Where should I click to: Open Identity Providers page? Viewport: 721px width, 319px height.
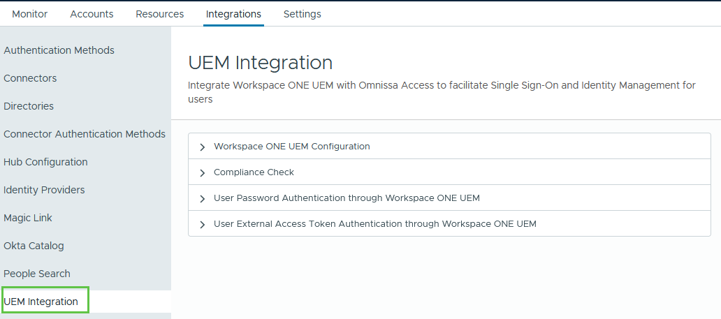44,190
